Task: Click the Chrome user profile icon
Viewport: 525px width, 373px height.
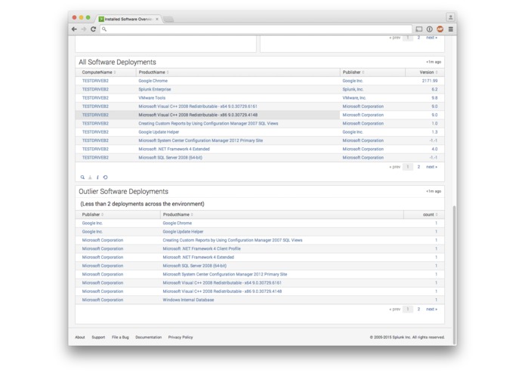Action: coord(451,17)
